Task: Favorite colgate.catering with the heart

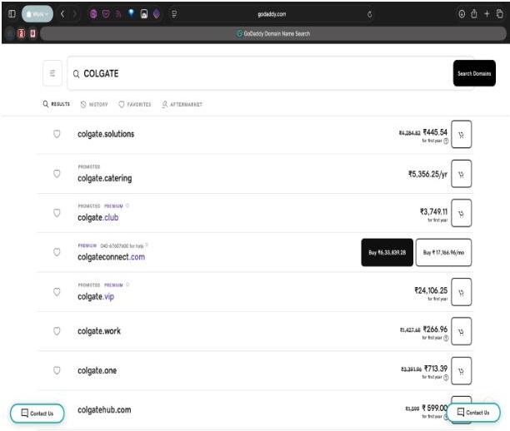Action: [x=57, y=173]
